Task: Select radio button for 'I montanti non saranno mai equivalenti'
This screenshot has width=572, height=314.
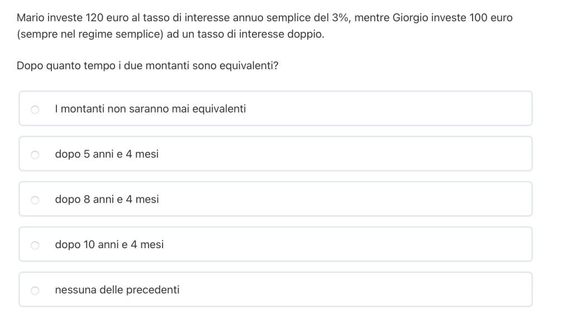Action: click(35, 109)
